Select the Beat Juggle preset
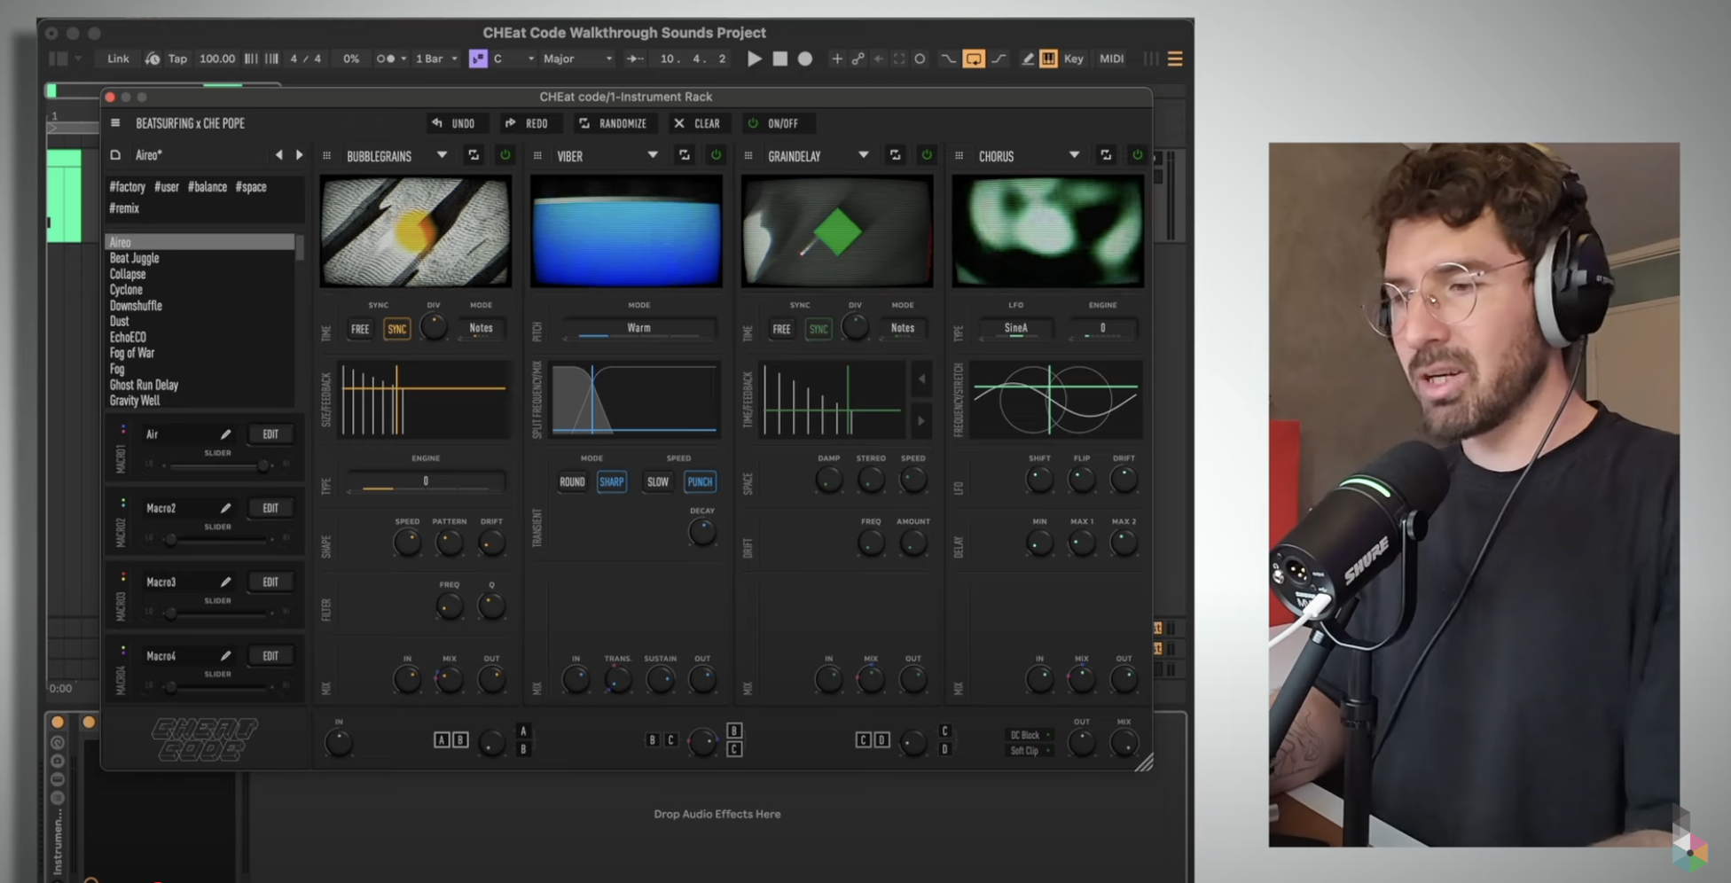Screen dimensions: 1731x883 click(200, 258)
